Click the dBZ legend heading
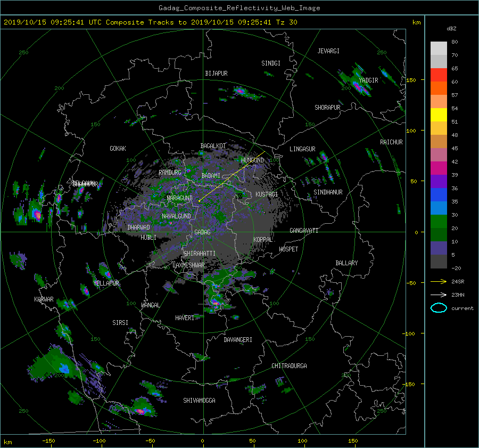The width and height of the screenshot is (479, 448). click(451, 29)
